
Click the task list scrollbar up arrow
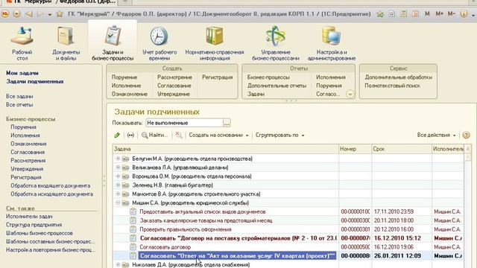tap(468, 149)
